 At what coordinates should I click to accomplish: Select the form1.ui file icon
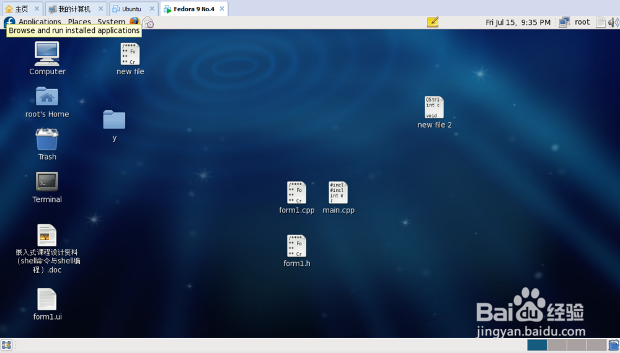[46, 299]
